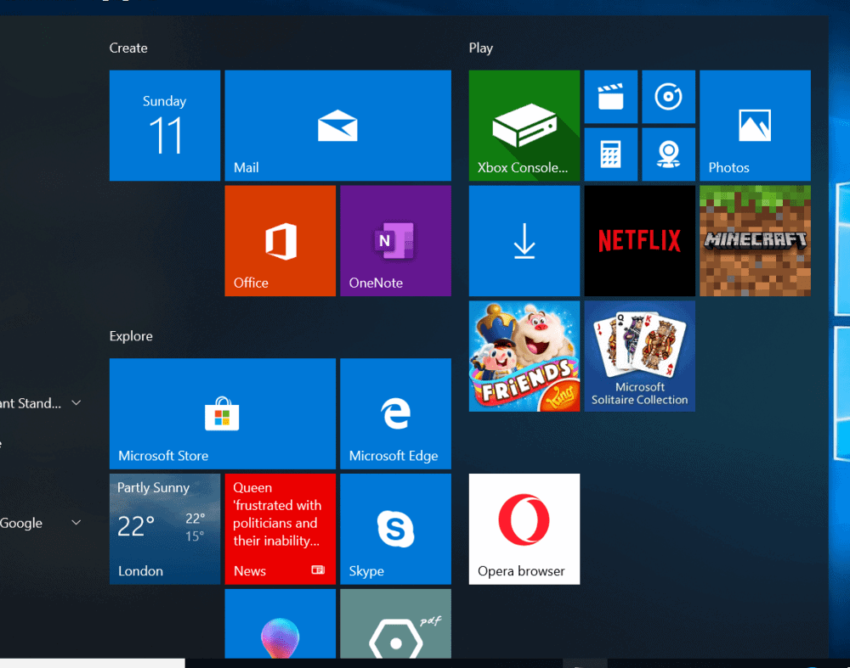Play Minecraft

(x=755, y=240)
